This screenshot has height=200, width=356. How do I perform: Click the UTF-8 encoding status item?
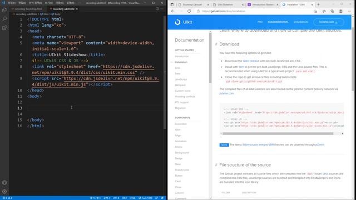click(x=116, y=198)
